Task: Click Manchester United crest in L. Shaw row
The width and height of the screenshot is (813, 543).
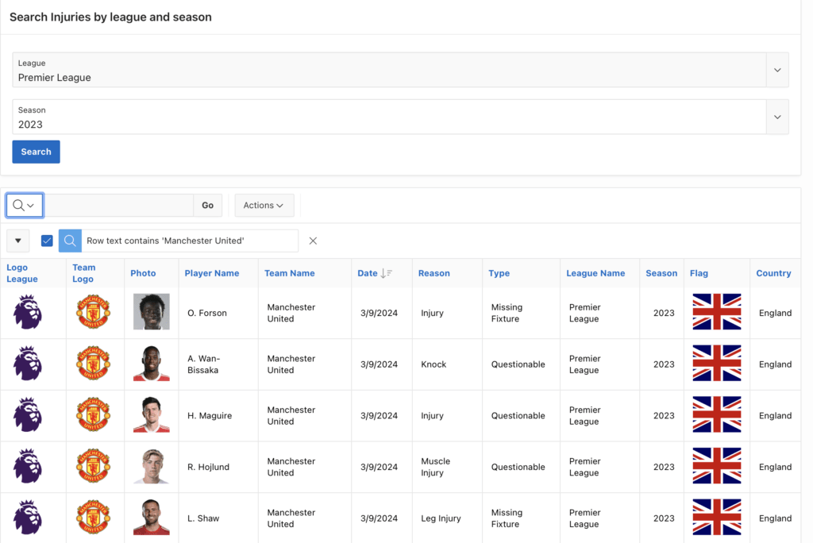Action: coord(93,518)
